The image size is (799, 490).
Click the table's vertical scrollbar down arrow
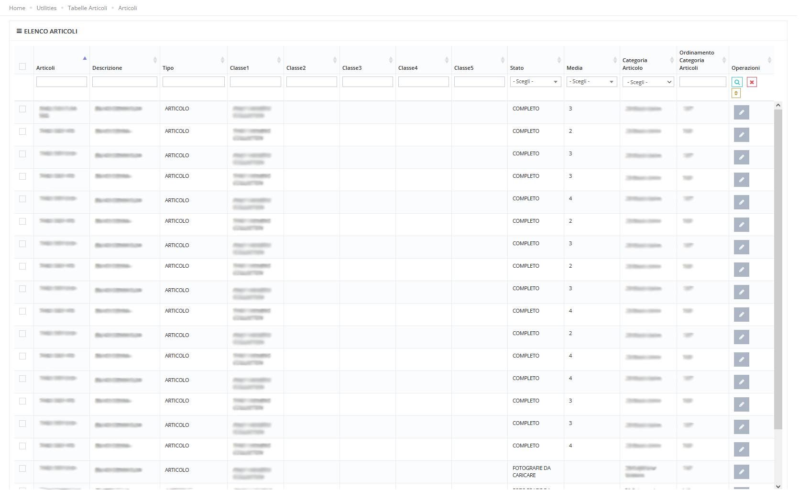[x=778, y=486]
